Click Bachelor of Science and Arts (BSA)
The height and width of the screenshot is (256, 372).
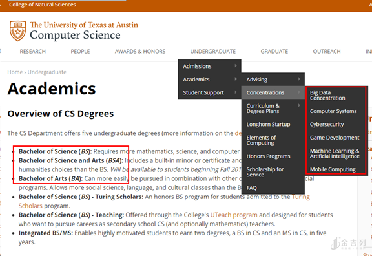pyautogui.click(x=71, y=160)
